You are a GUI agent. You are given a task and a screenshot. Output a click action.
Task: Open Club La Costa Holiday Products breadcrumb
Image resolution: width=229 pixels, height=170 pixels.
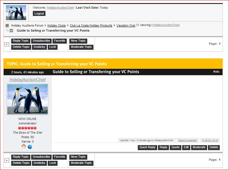coord(91,25)
